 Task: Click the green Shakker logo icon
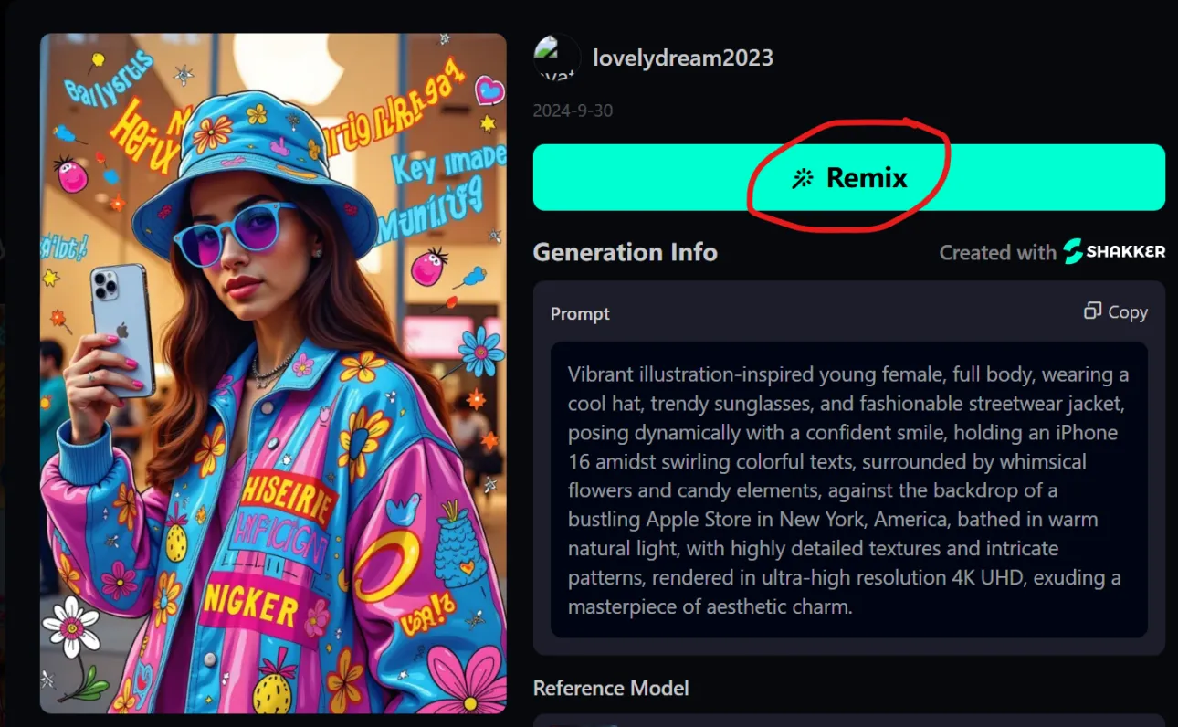point(1073,252)
